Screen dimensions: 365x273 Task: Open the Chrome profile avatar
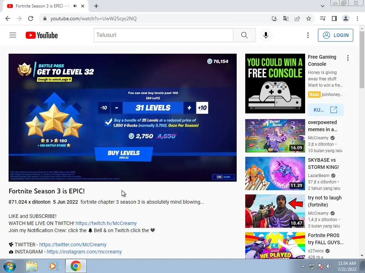pyautogui.click(x=346, y=18)
